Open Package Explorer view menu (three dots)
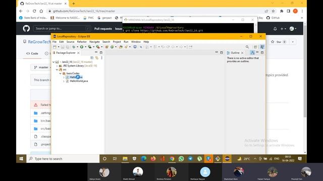 101,58
